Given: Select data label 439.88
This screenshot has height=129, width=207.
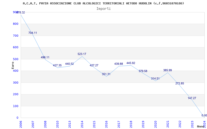Looking at the screenshot, I should coord(119,64).
